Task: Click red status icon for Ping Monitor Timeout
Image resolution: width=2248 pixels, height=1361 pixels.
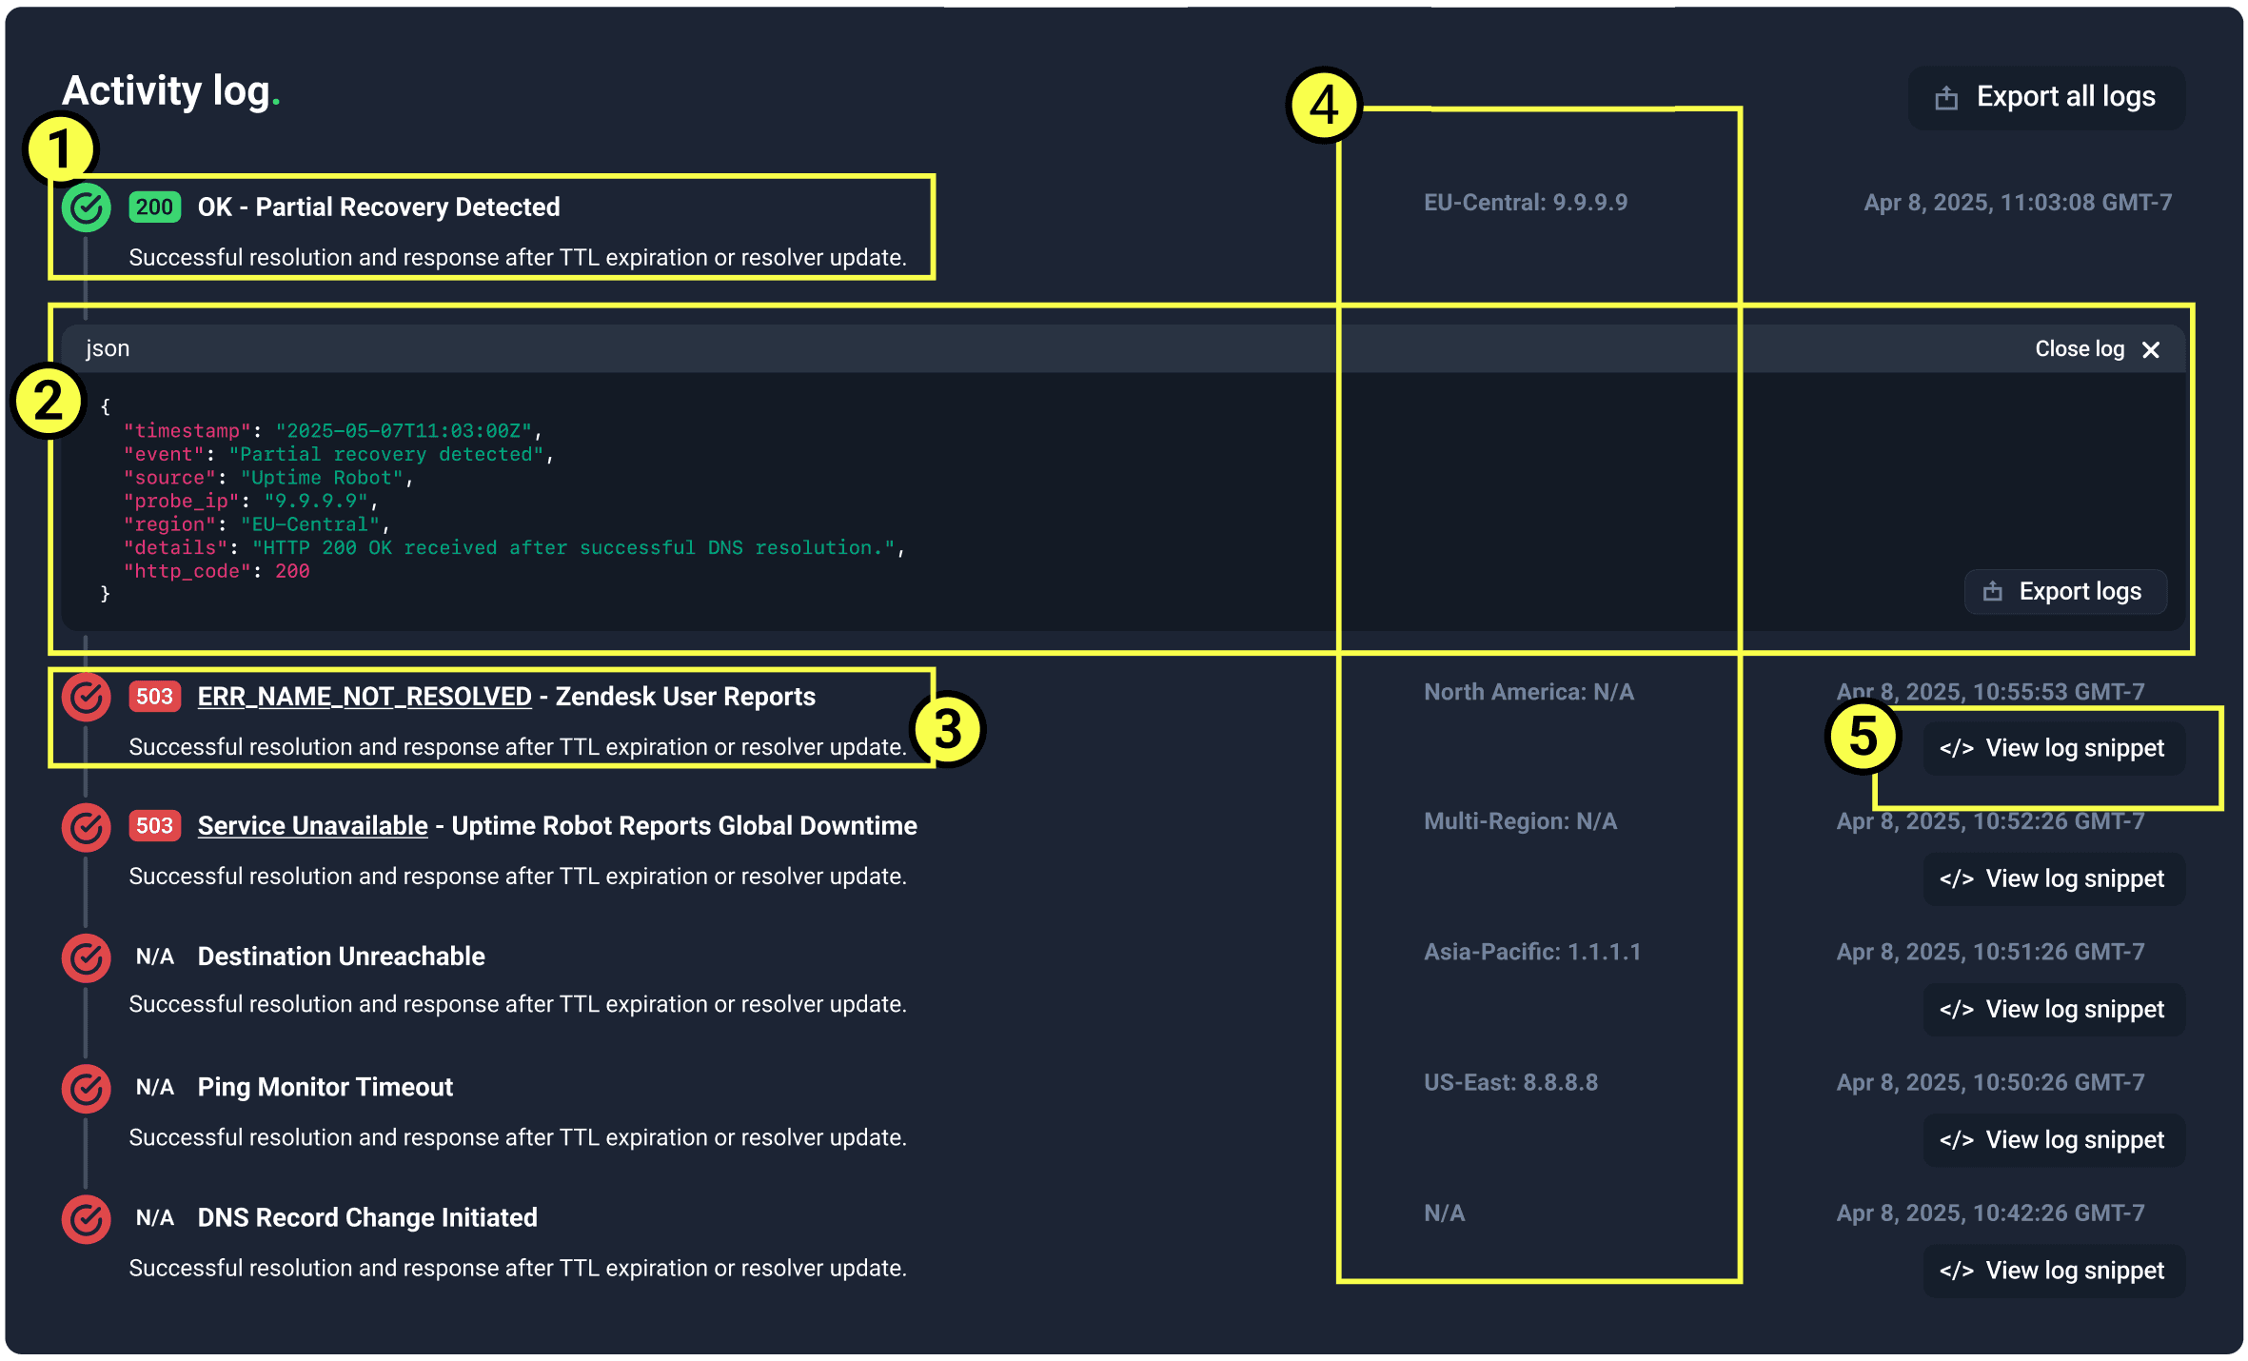Action: click(87, 1088)
